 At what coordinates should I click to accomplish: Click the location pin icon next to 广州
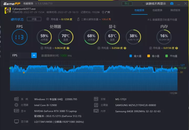pyautogui.click(x=103, y=12)
